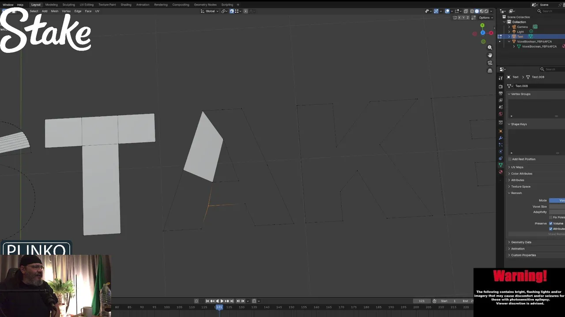This screenshot has height=317, width=565.
Task: Jump to the timeline start frame
Action: click(207, 301)
